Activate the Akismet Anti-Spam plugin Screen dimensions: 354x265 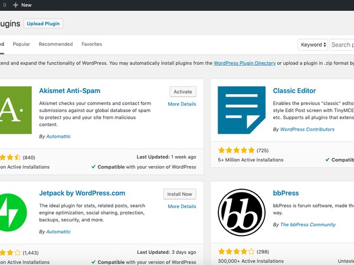tap(183, 92)
